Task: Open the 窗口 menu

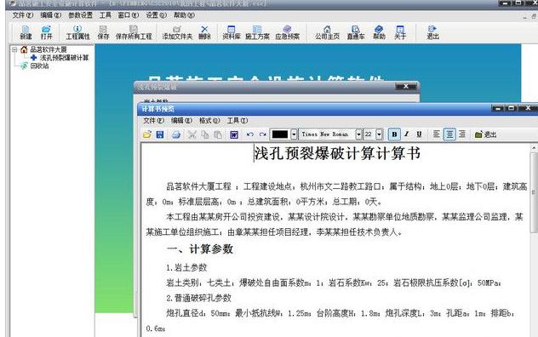Action: (129, 15)
